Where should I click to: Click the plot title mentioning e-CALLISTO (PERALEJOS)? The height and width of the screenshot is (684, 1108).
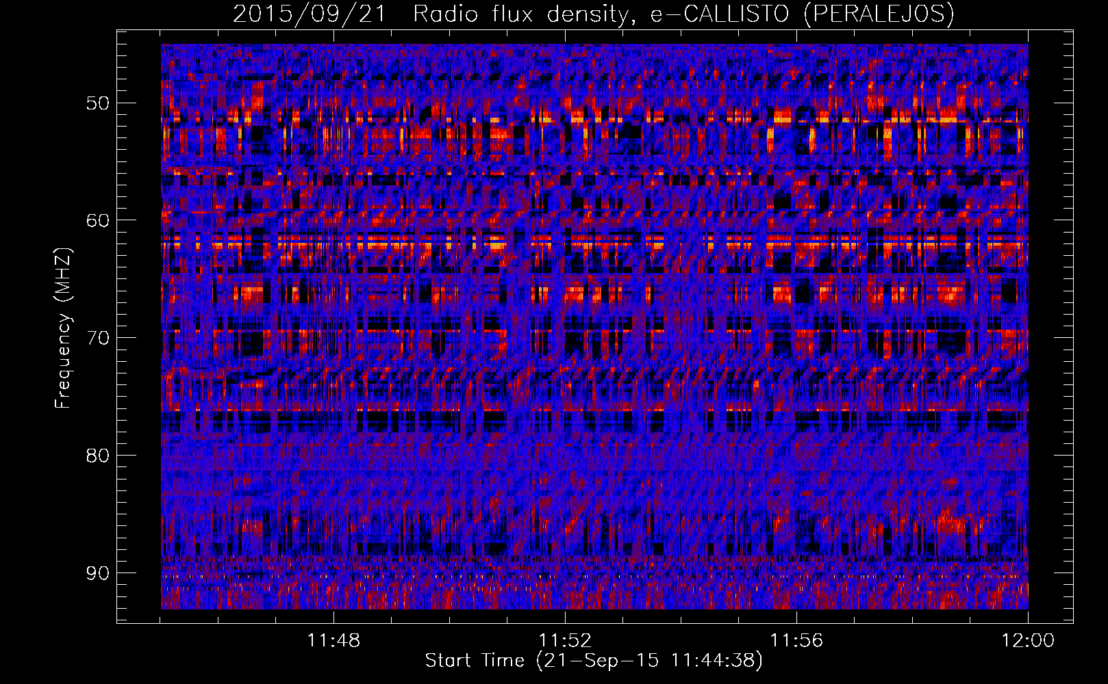(594, 14)
